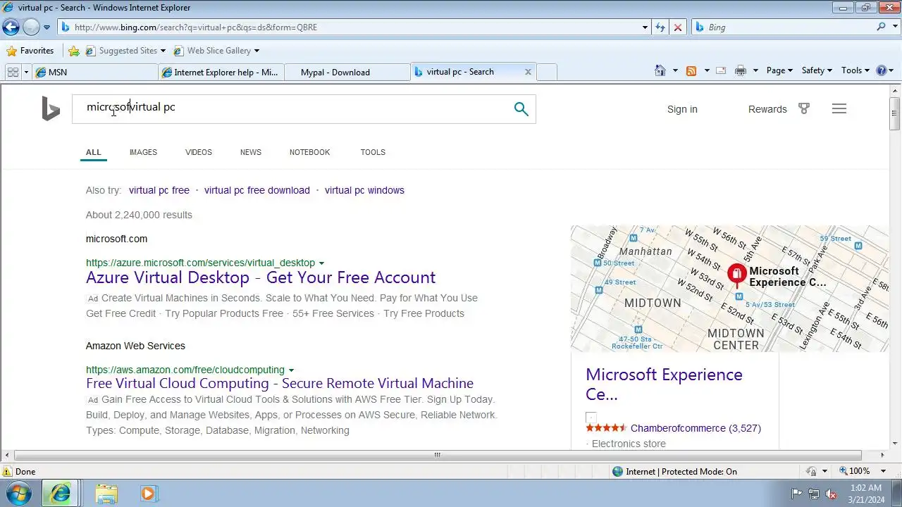Click the Forward navigation arrow
902x507 pixels.
click(31, 27)
